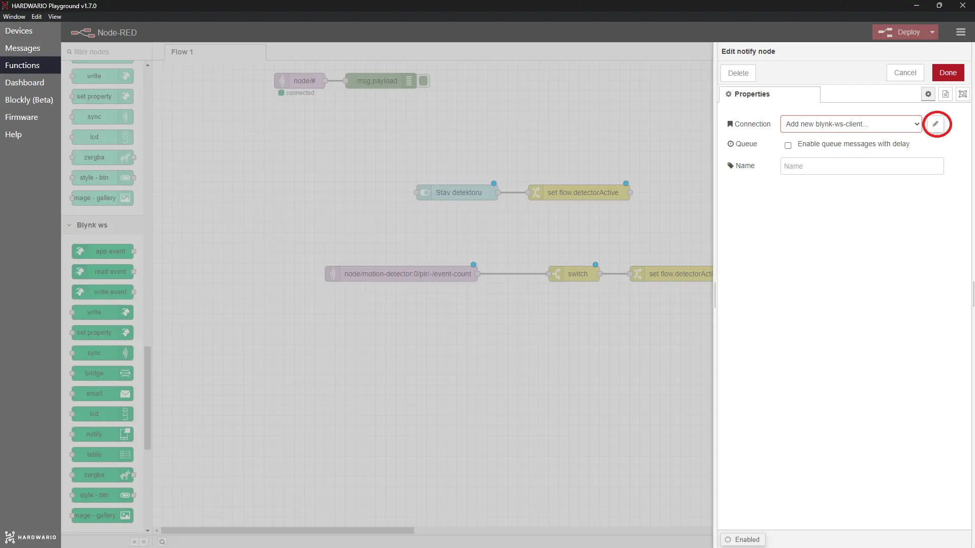Viewport: 975px width, 548px height.
Task: Select the notify palette node
Action: pyautogui.click(x=103, y=434)
